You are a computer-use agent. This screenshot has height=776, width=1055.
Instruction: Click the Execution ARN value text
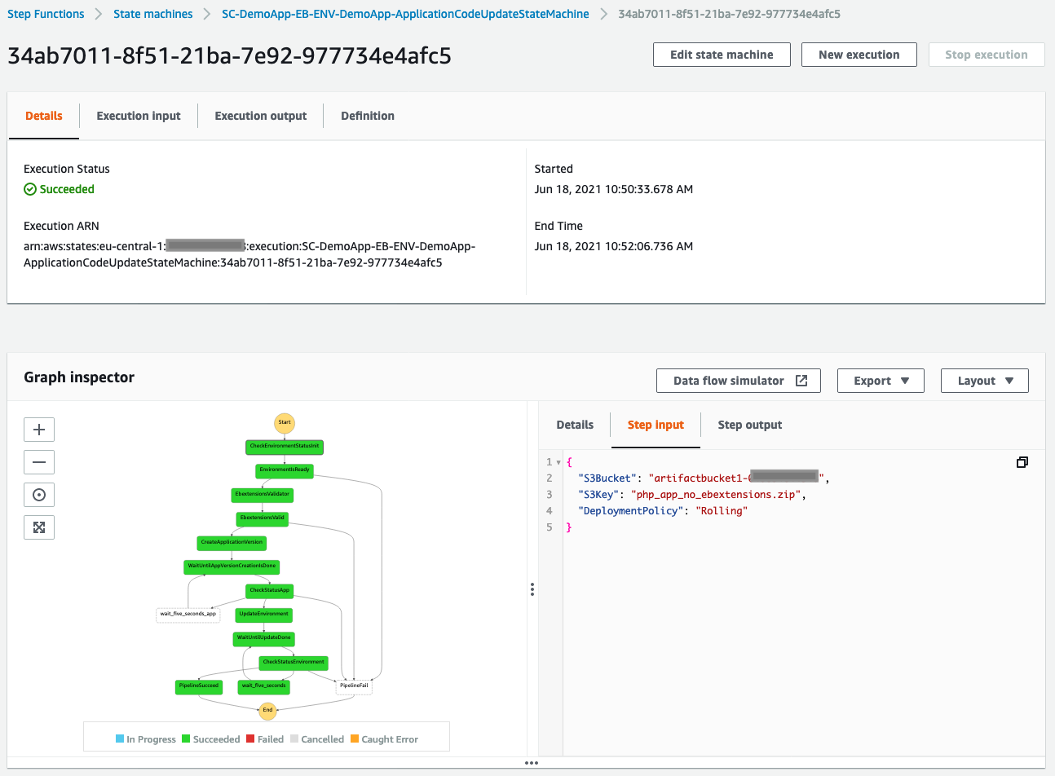point(249,254)
